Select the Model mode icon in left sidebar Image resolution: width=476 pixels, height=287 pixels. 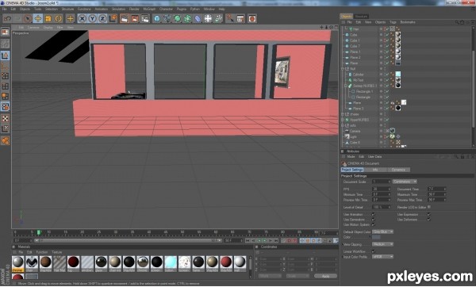pyautogui.click(x=6, y=55)
